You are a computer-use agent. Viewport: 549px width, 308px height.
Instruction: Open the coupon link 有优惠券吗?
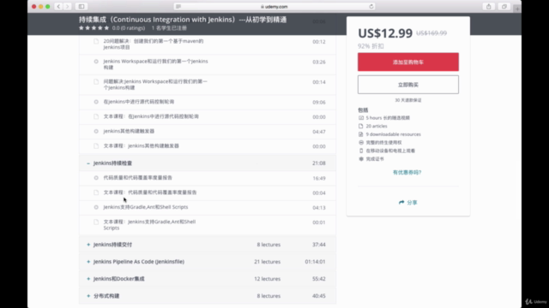coord(407,172)
